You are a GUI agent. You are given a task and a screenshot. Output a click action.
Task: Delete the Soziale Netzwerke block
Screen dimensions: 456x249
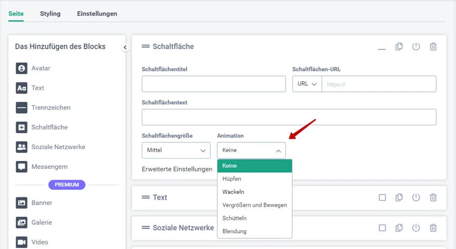(x=433, y=228)
